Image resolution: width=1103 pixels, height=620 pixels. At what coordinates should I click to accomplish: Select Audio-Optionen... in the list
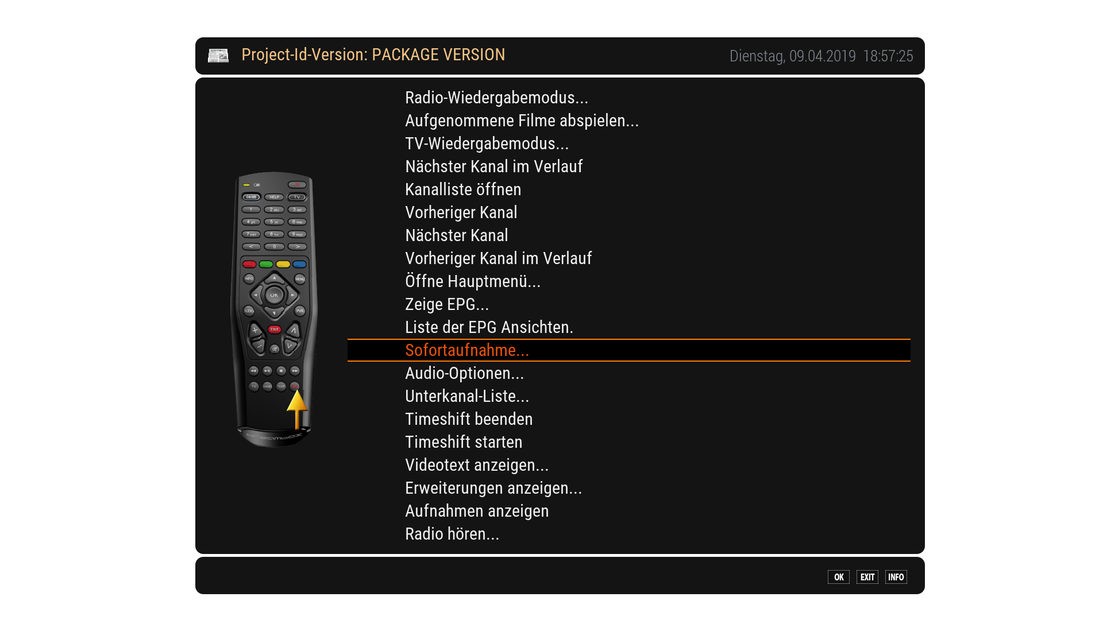click(x=464, y=373)
